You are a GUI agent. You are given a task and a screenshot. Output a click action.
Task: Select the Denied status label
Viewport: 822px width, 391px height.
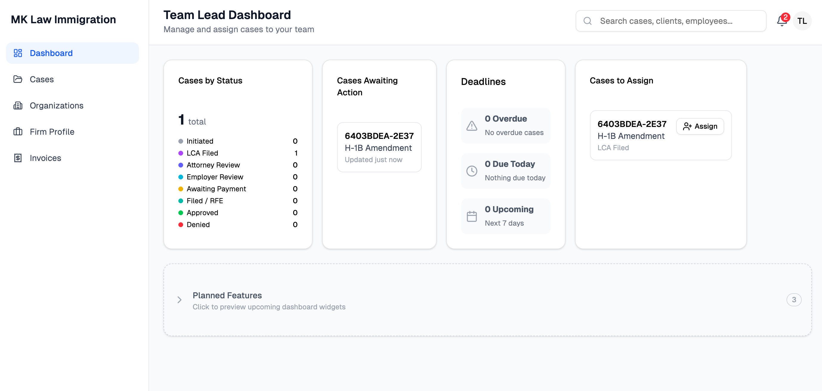(x=198, y=224)
